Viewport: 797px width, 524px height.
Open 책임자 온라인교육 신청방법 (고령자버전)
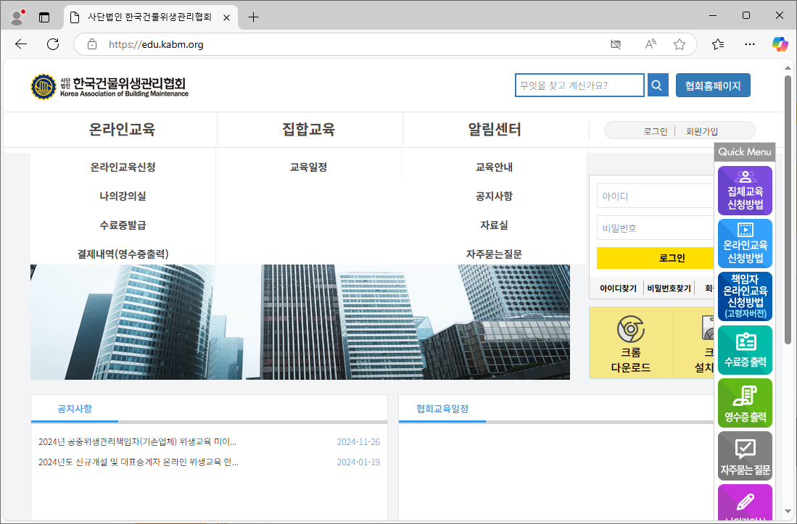pyautogui.click(x=746, y=296)
